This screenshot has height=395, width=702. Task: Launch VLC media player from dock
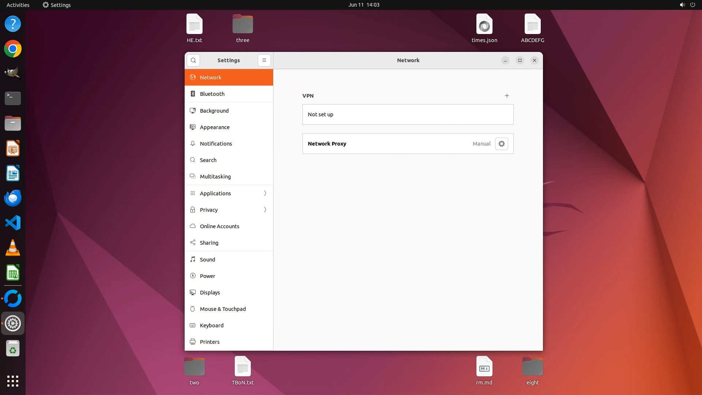point(13,248)
